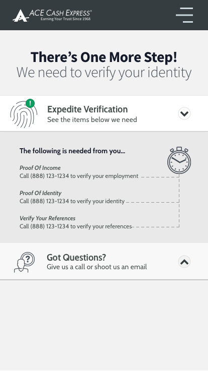The image size is (208, 371).
Task: Click 'See the items below we need' subtitle
Action: click(x=92, y=119)
